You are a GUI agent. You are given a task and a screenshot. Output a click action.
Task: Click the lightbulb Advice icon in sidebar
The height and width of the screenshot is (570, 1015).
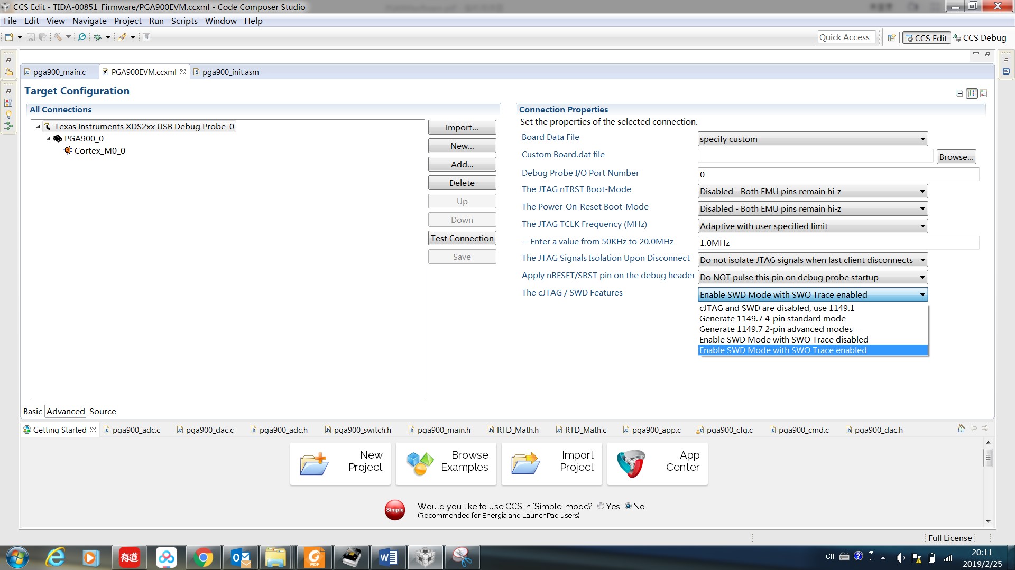8,115
